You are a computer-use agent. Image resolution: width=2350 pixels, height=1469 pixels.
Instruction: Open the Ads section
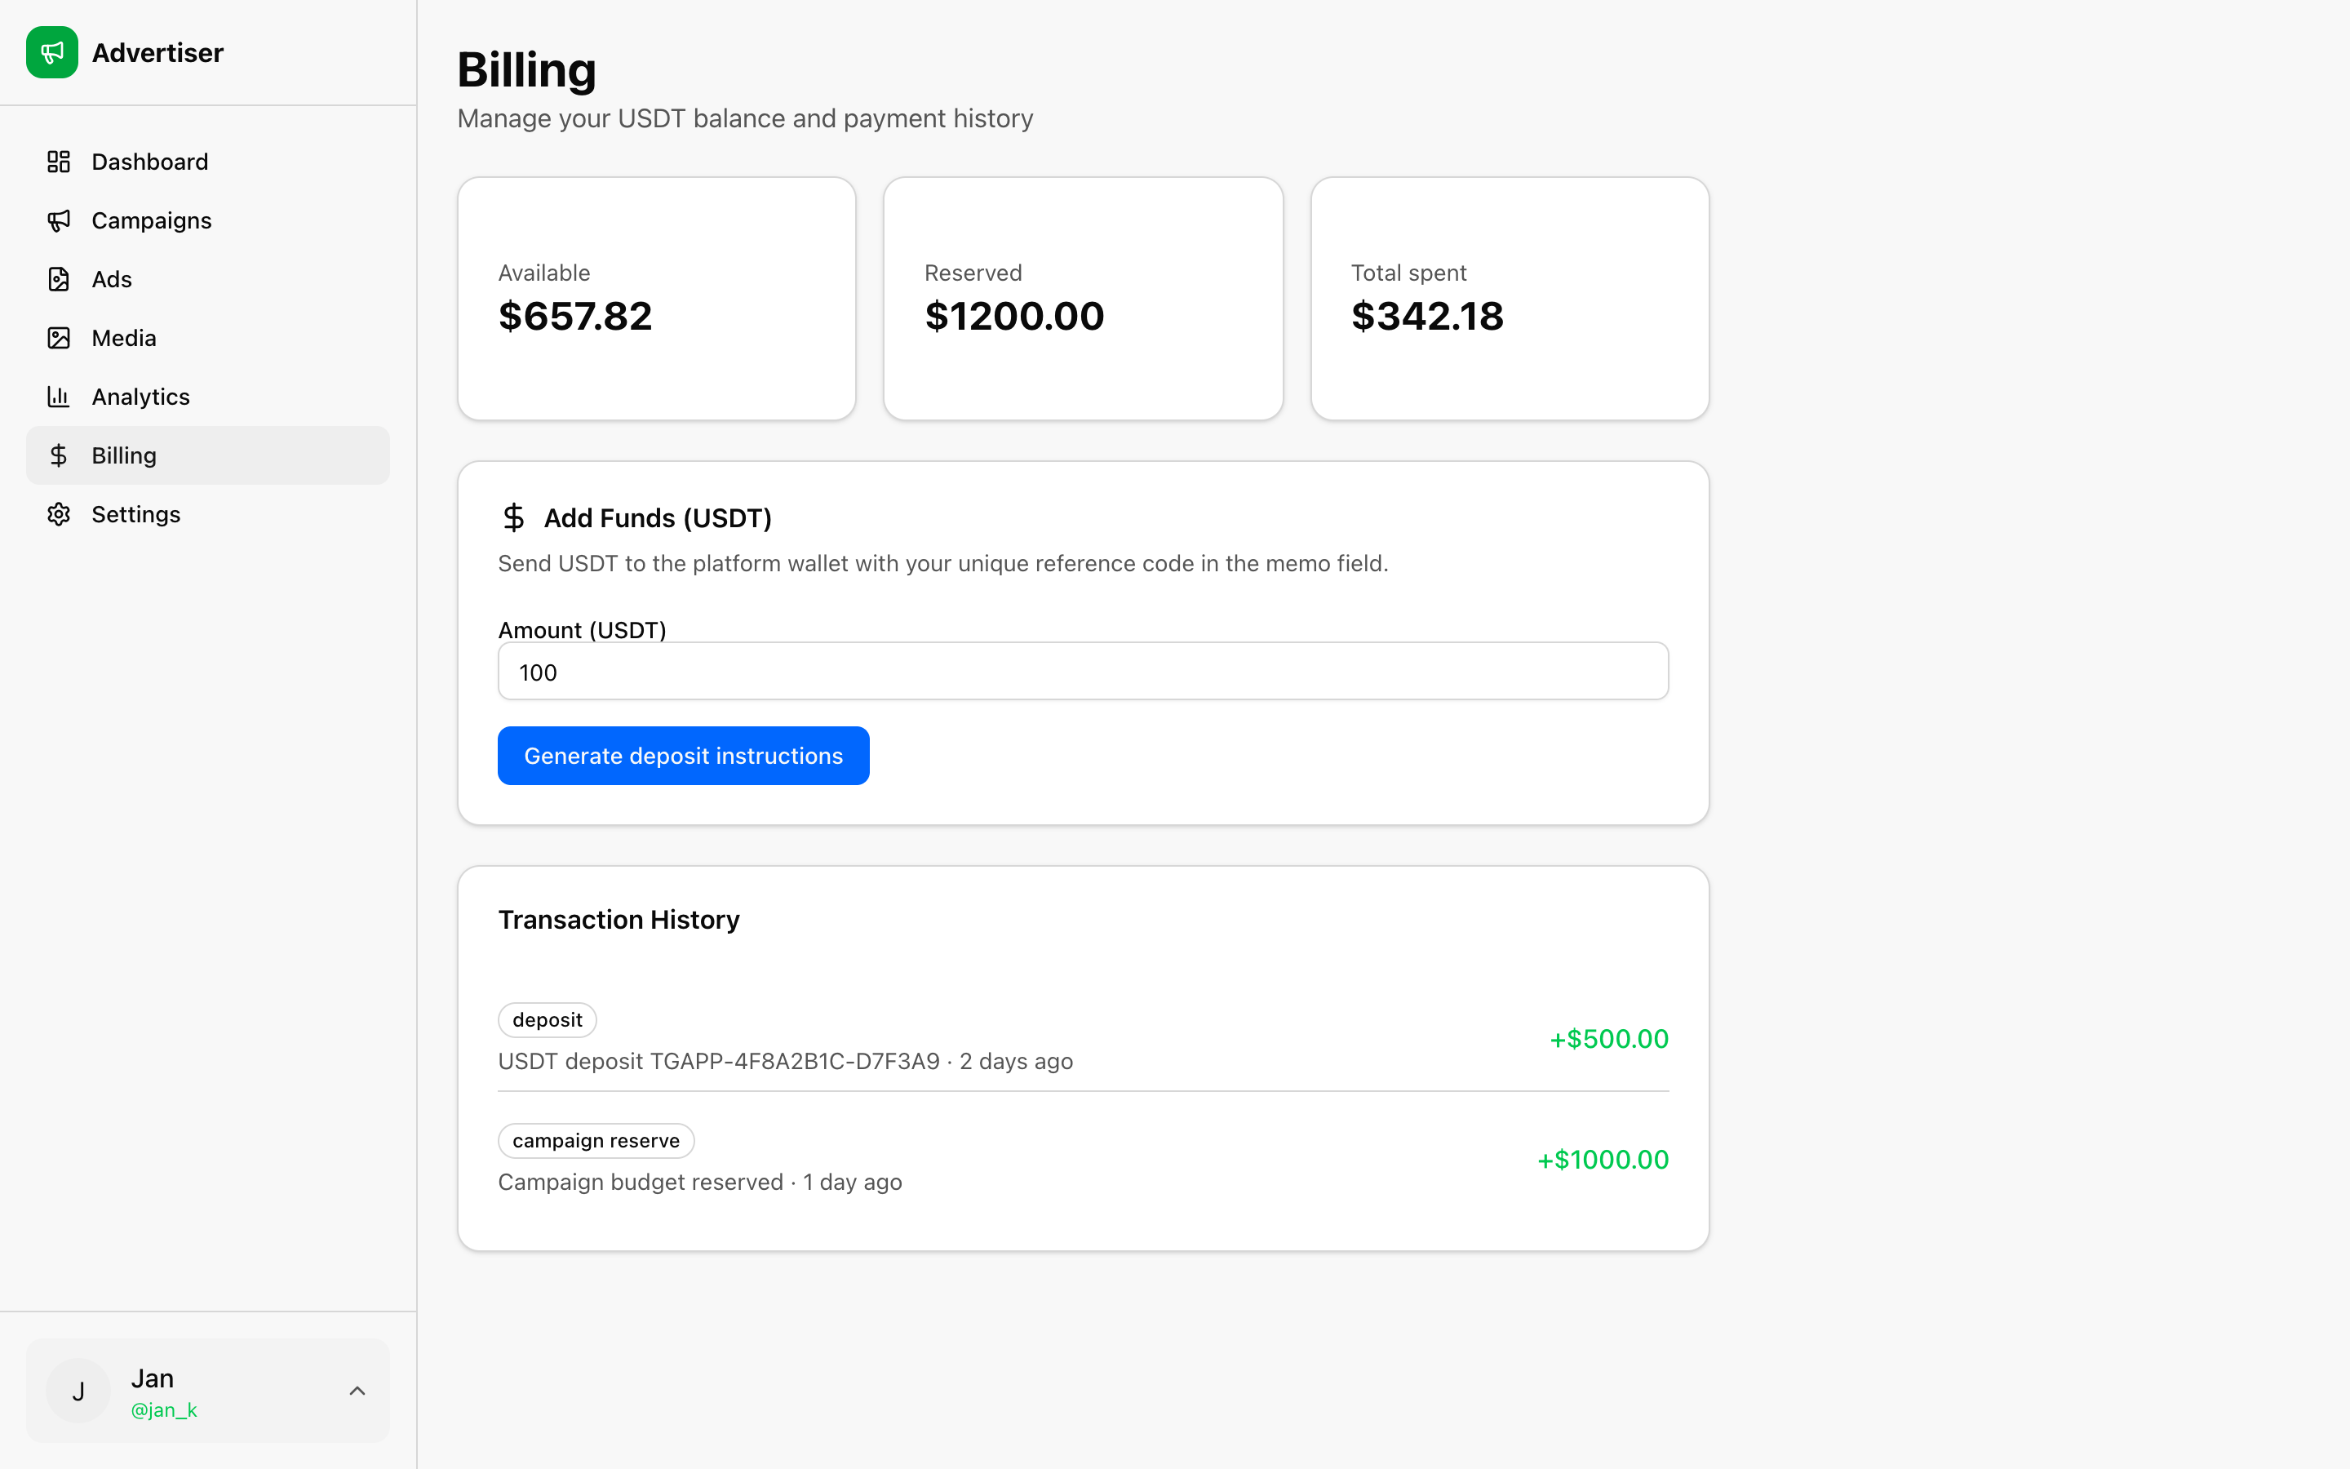(x=208, y=279)
